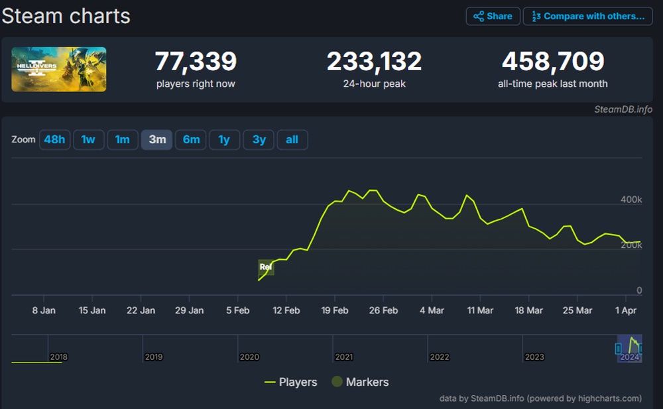
Task: Open data by SteamDB.info credit link
Action: click(x=540, y=398)
